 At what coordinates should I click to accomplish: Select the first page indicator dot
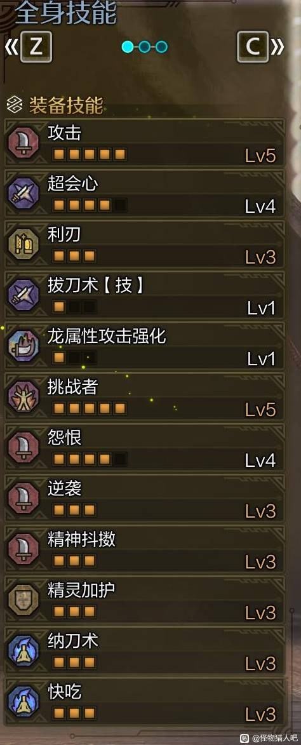tap(128, 46)
